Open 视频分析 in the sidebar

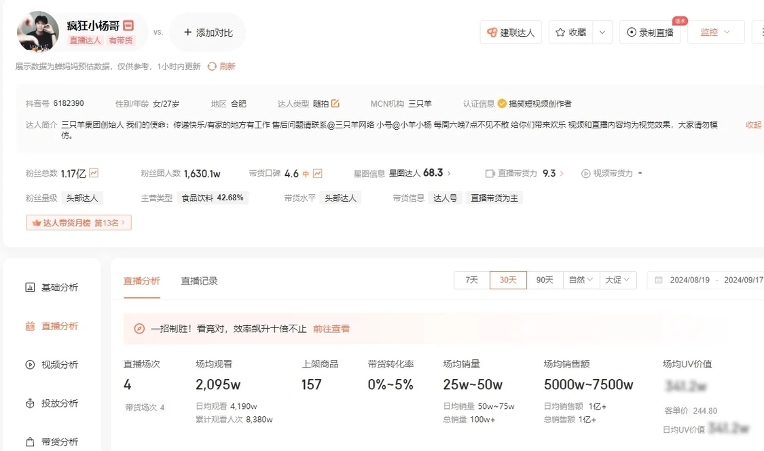click(x=52, y=365)
